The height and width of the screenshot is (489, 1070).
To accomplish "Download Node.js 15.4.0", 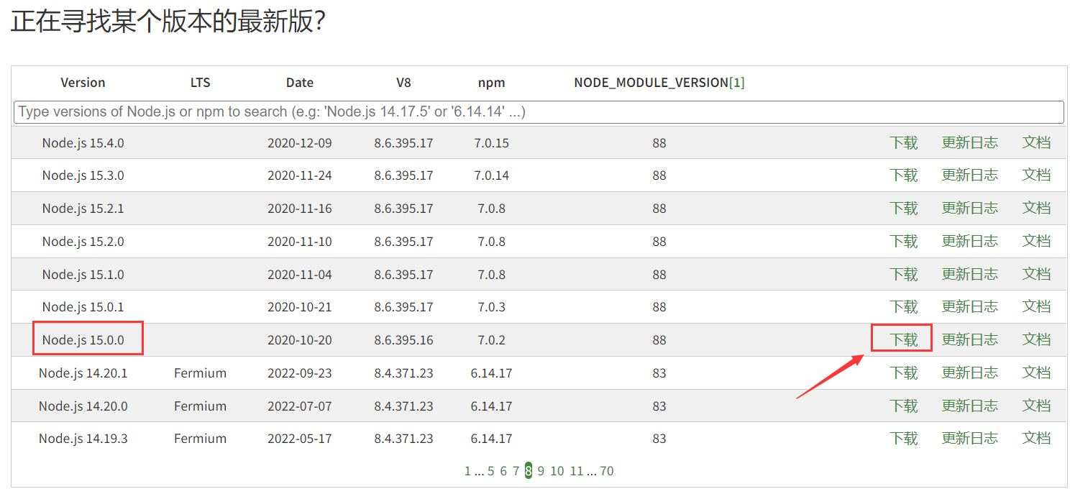I will pos(903,142).
